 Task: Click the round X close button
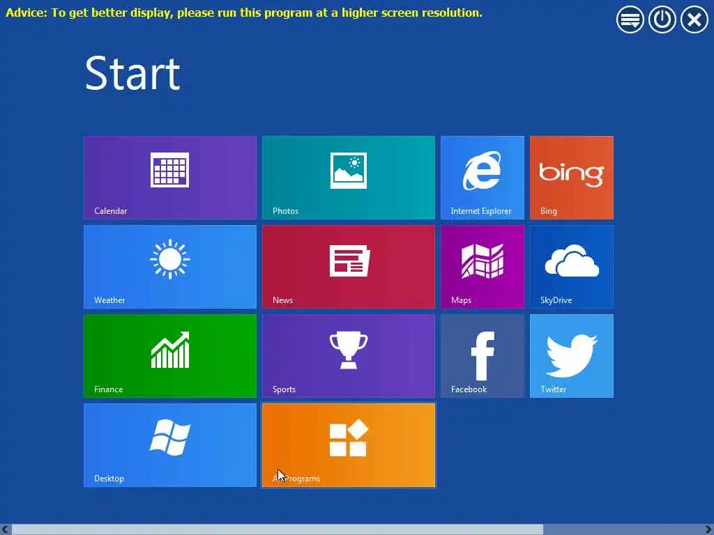pos(694,20)
